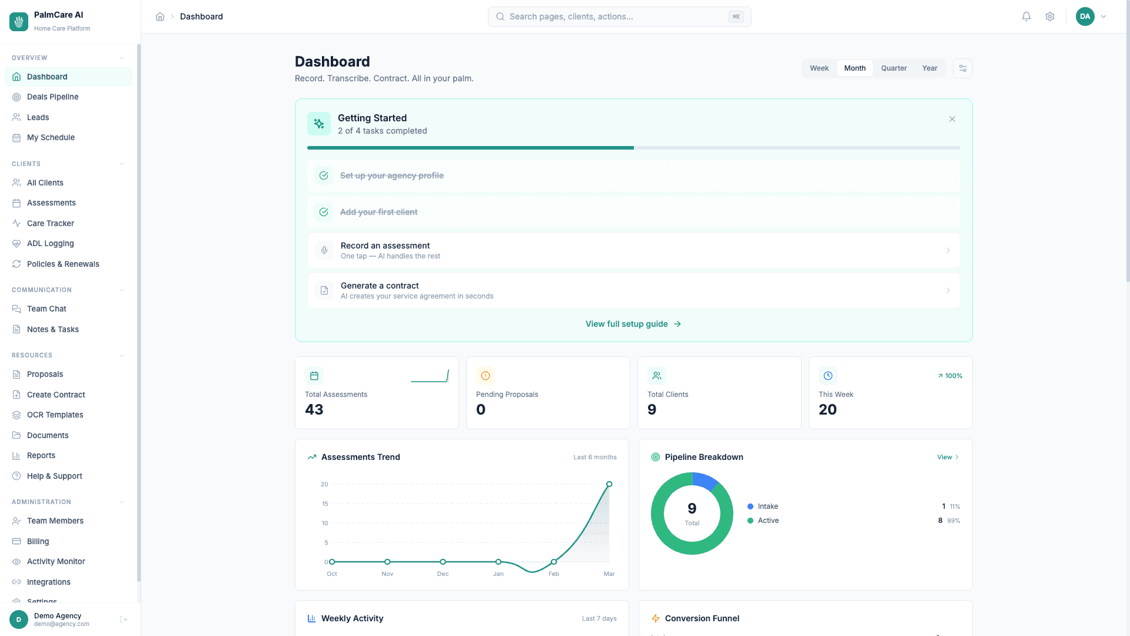Open the Dashboard breadcrumb item
The image size is (1130, 636).
click(201, 16)
